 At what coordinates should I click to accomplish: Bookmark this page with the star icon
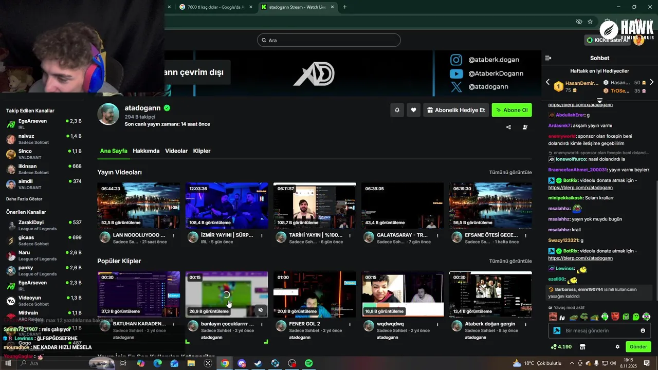pos(590,22)
